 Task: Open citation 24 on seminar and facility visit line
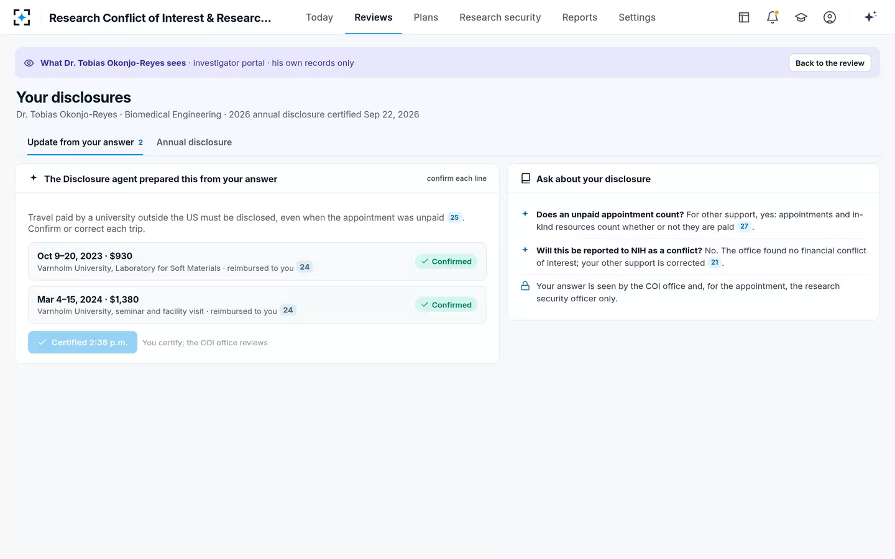pyautogui.click(x=288, y=310)
